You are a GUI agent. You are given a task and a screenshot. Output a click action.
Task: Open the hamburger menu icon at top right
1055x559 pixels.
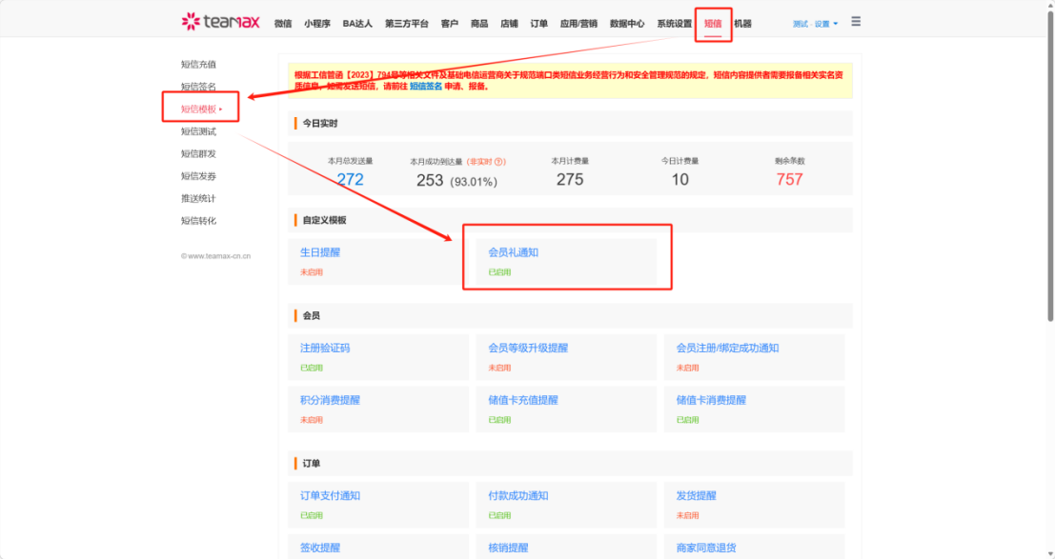(x=855, y=19)
